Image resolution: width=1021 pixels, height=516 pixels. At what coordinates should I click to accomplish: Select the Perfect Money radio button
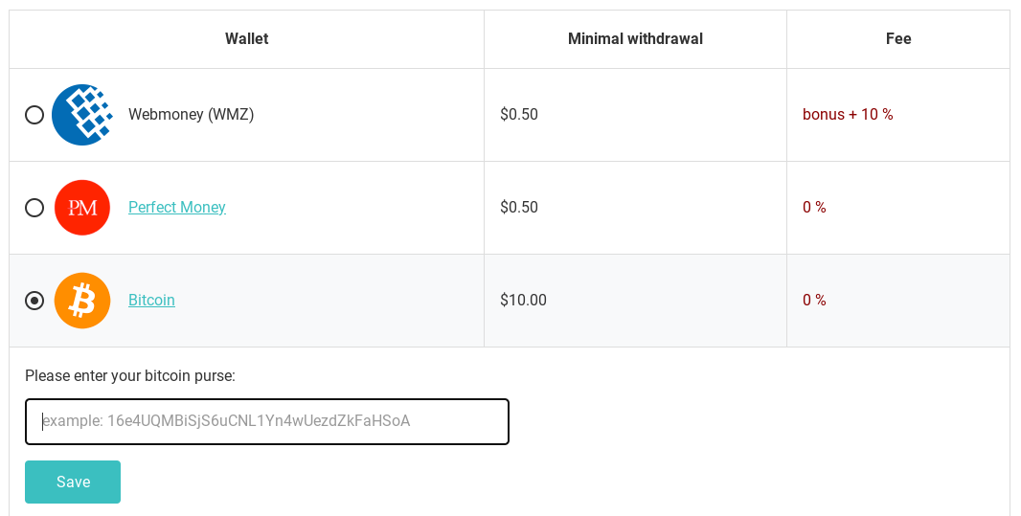(34, 208)
